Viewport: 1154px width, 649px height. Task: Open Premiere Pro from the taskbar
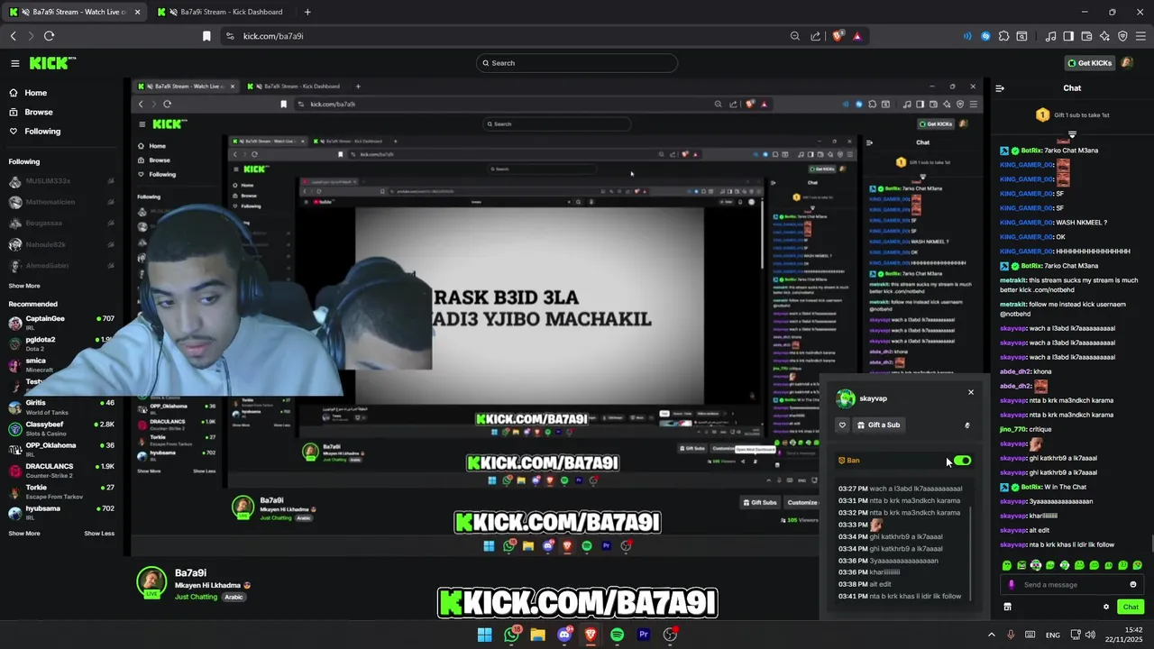(x=644, y=635)
